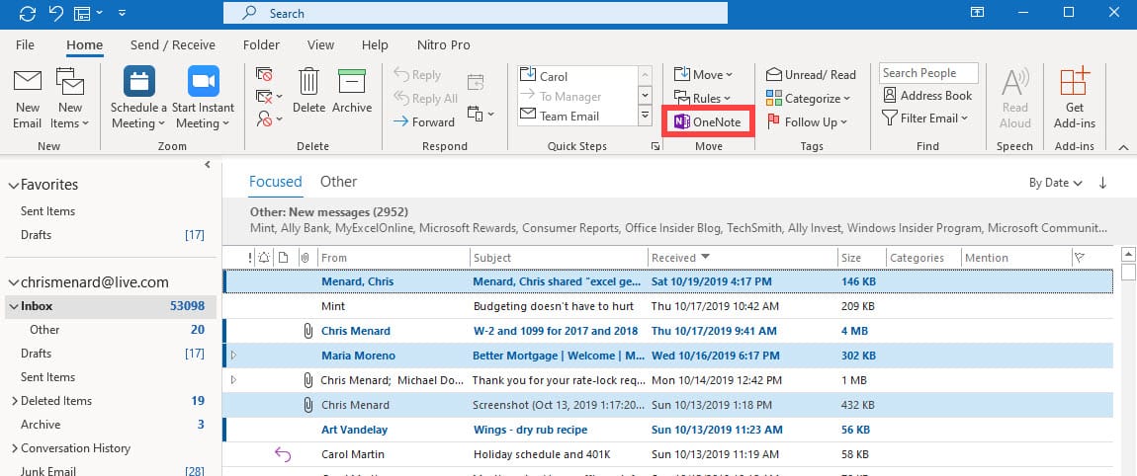Viewport: 1137px width, 476px height.
Task: Click the Send/Receive All Folders sync icon
Action: 28,13
